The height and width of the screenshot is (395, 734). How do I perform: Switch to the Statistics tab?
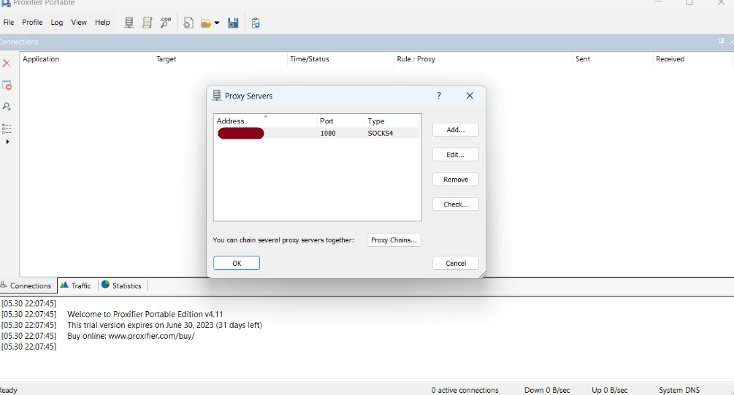pyautogui.click(x=121, y=285)
